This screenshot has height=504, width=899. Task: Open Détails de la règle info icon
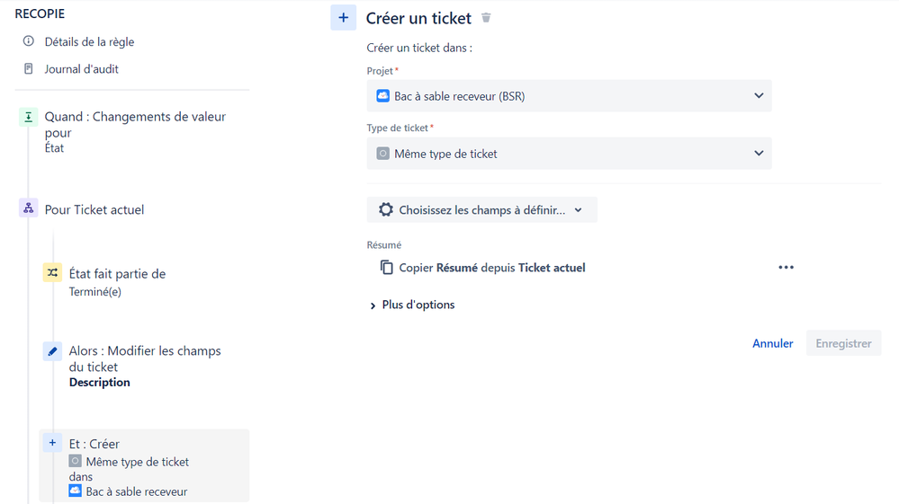point(28,41)
